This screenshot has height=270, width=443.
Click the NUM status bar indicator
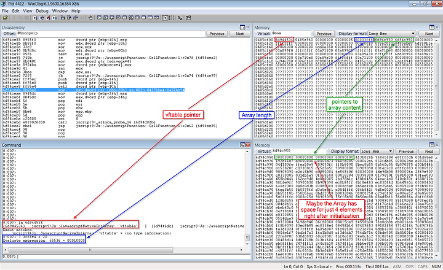[436, 266]
